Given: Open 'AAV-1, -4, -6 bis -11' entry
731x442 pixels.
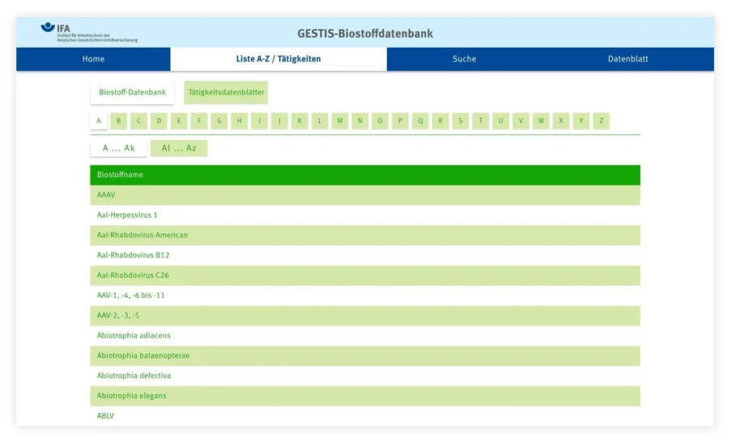Looking at the screenshot, I should 365,295.
